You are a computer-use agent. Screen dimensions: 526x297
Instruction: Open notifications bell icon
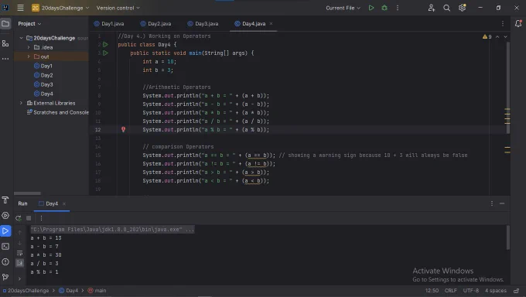pos(518,23)
